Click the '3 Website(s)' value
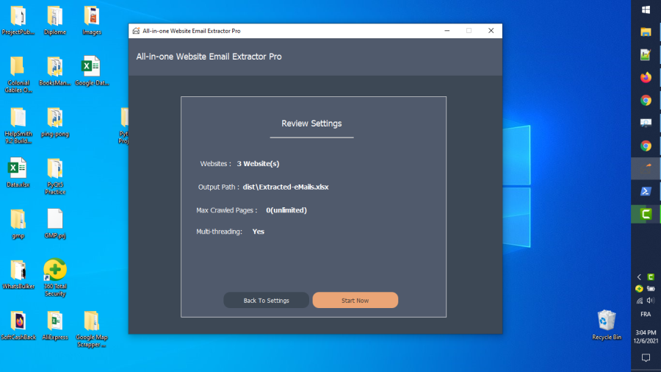Viewport: 661px width, 372px height. click(x=258, y=164)
